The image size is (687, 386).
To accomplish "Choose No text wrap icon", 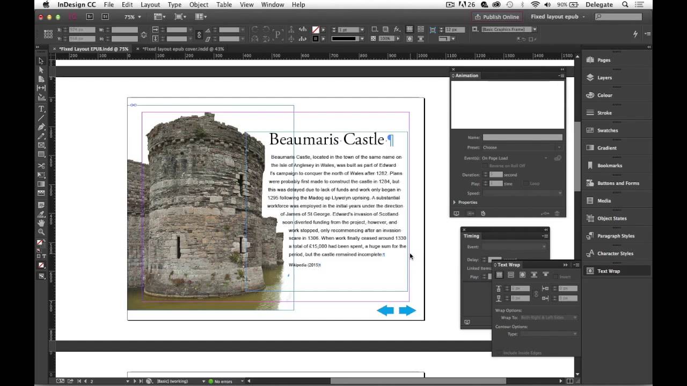I will tap(499, 275).
